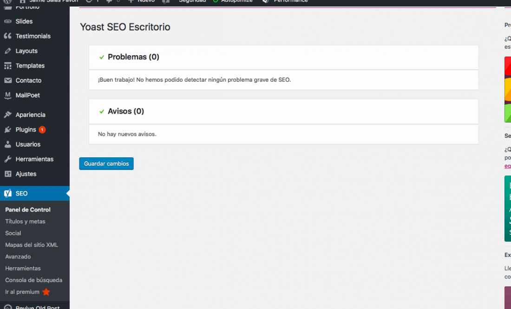Image resolution: width=511 pixels, height=309 pixels.
Task: Open Herramientas under the SEO submenu
Action: coord(23,268)
